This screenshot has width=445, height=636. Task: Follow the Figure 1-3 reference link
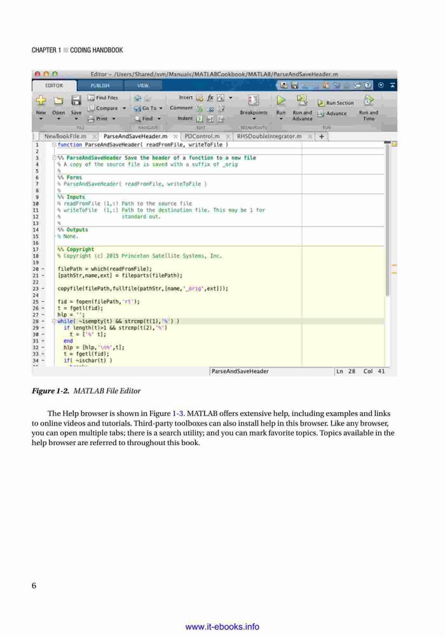click(x=178, y=413)
